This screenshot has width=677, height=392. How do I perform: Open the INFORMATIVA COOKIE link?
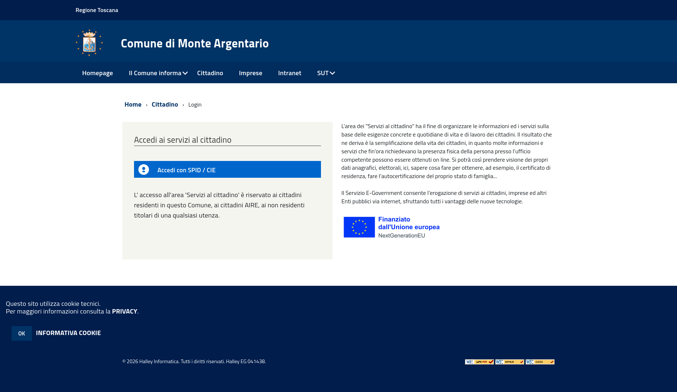pos(68,333)
